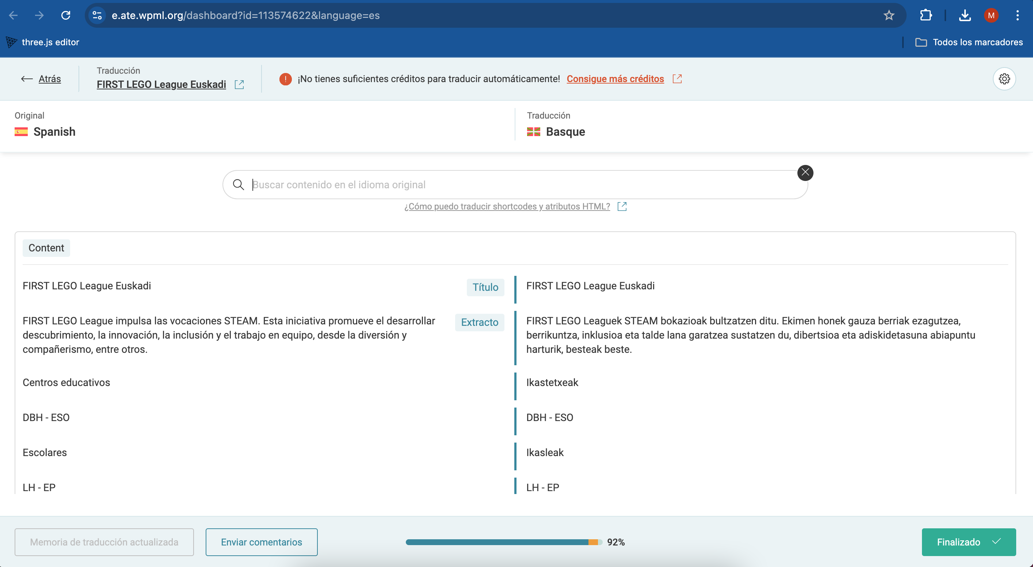Click the search magnifier icon
Screen dimensions: 1033x567
239,185
